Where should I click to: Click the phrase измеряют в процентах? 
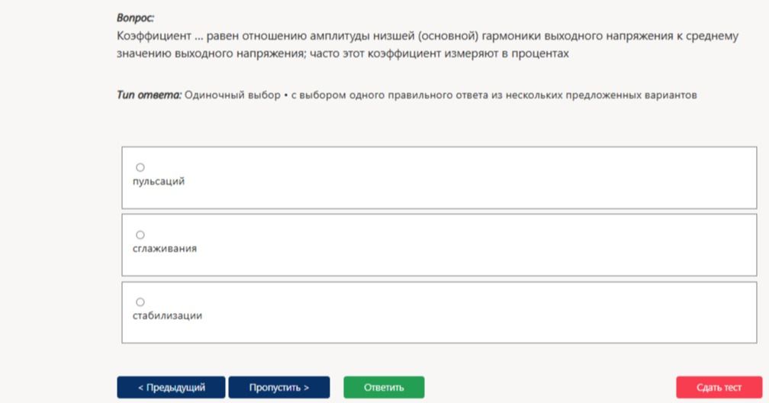[507, 53]
